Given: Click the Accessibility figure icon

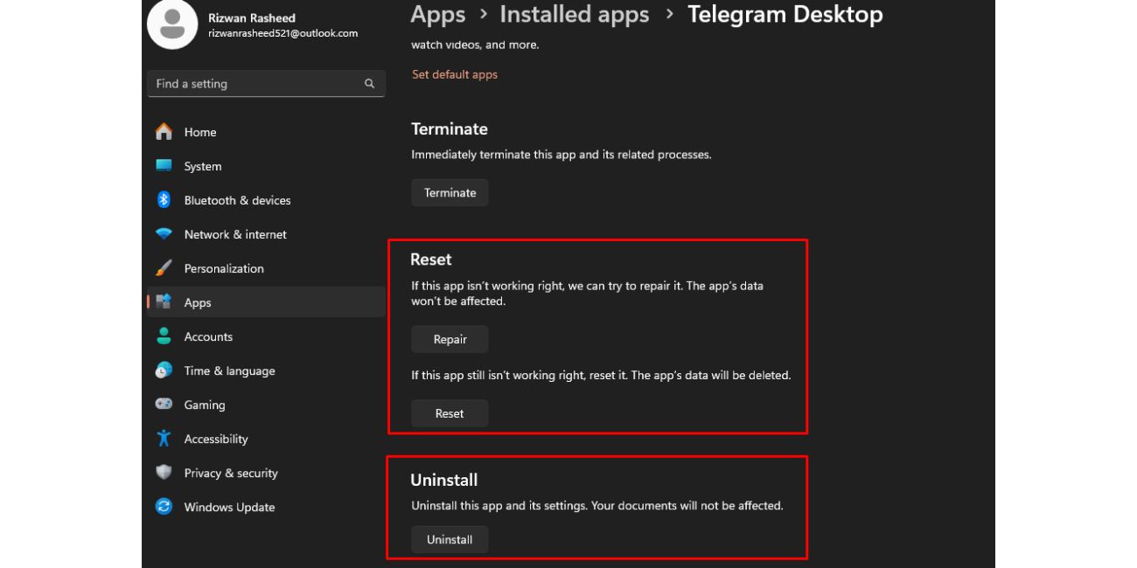Looking at the screenshot, I should (164, 439).
